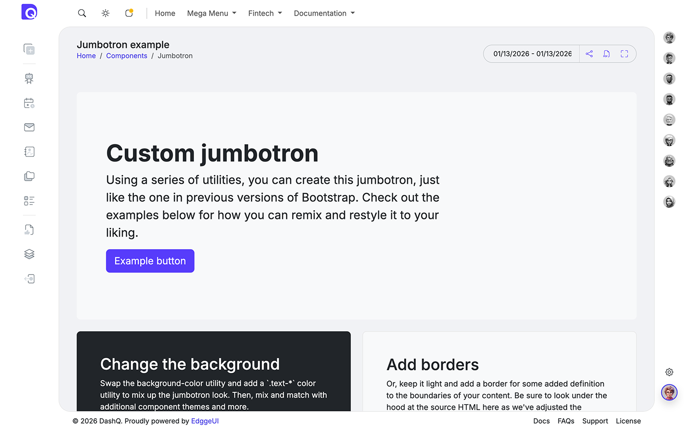Go to Home in top navigation
This screenshot has height=430, width=684.
click(x=165, y=13)
